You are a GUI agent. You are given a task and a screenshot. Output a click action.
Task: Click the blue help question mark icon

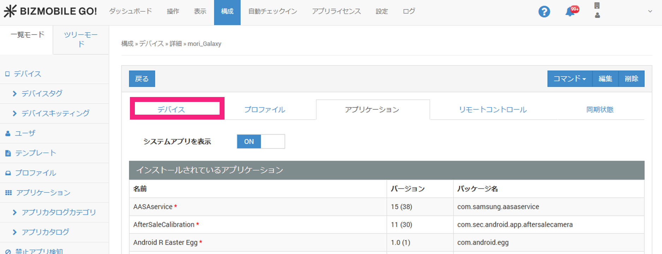[x=544, y=12]
